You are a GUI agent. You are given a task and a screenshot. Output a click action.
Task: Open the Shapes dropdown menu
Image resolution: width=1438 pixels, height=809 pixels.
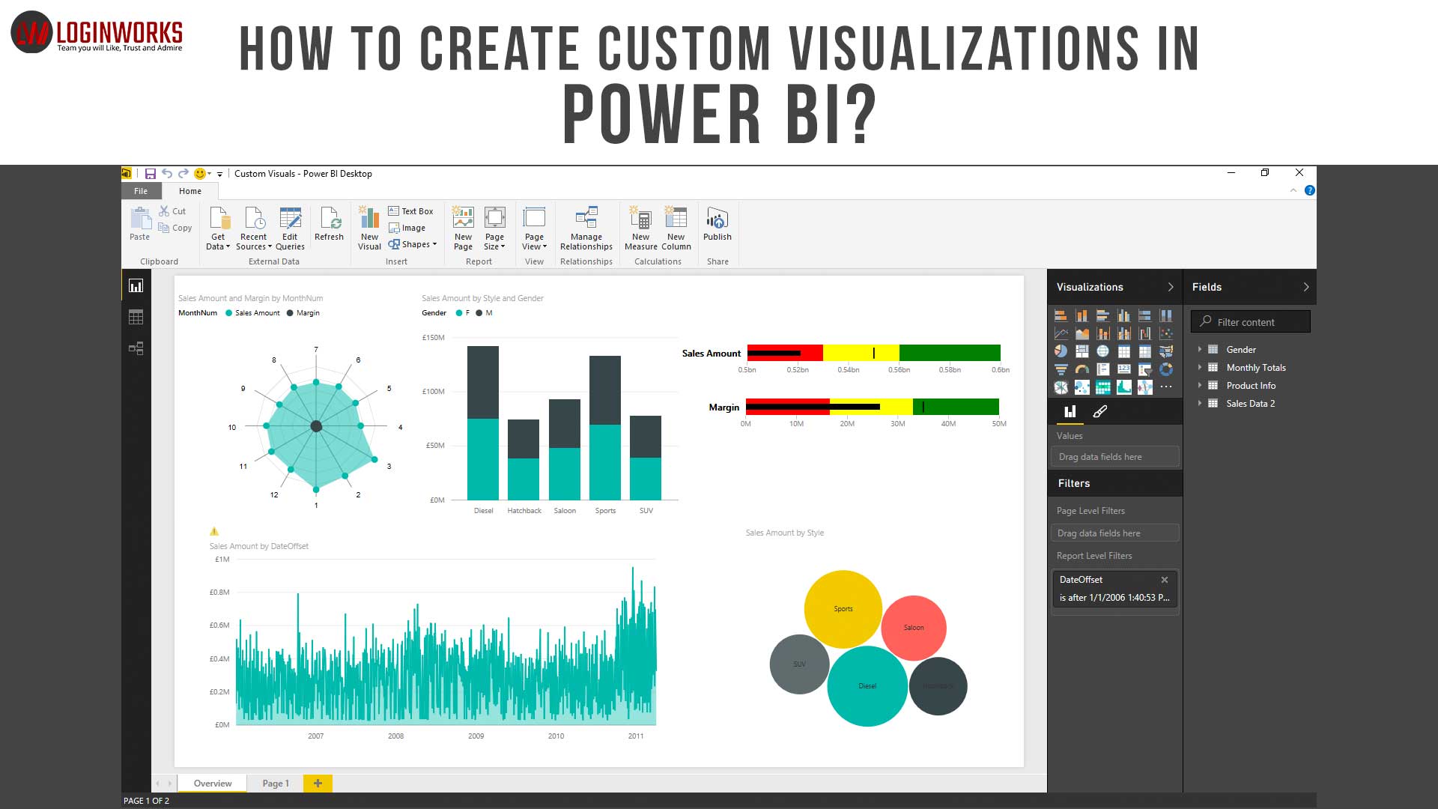click(x=413, y=244)
